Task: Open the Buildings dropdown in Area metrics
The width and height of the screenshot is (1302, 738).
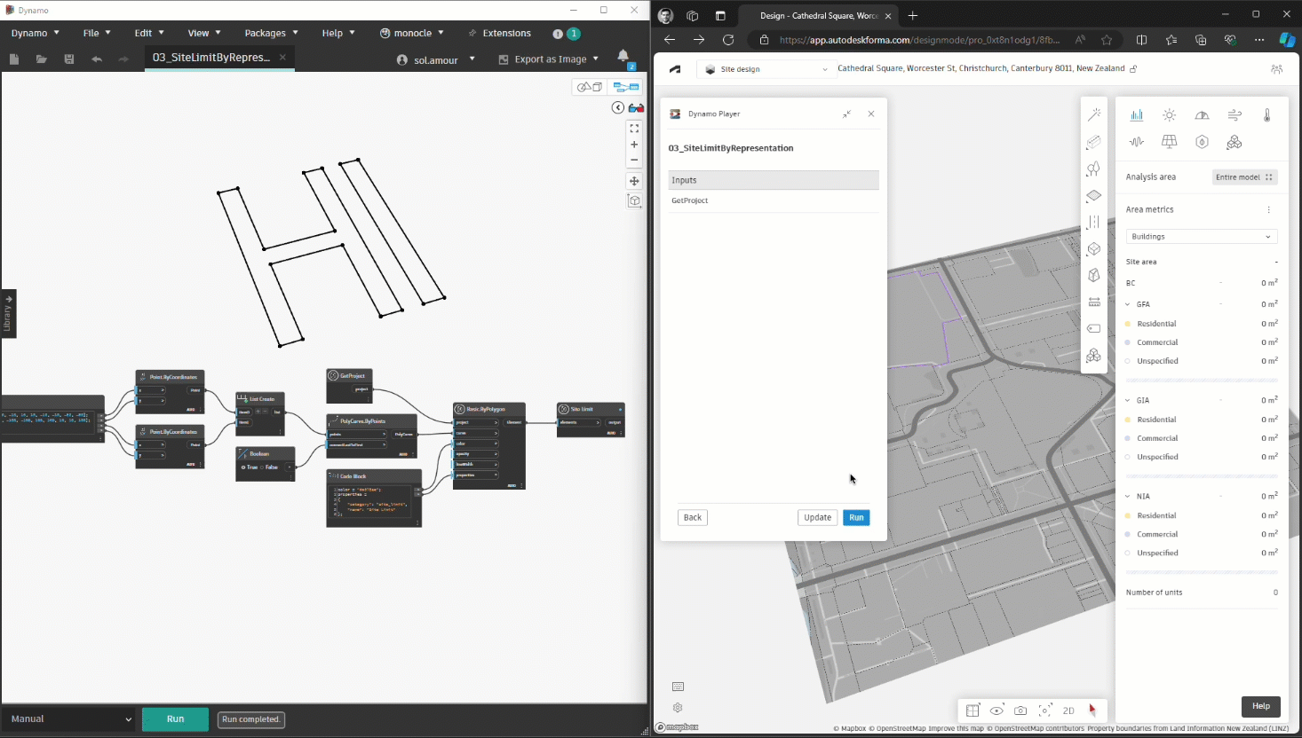Action: (1201, 237)
